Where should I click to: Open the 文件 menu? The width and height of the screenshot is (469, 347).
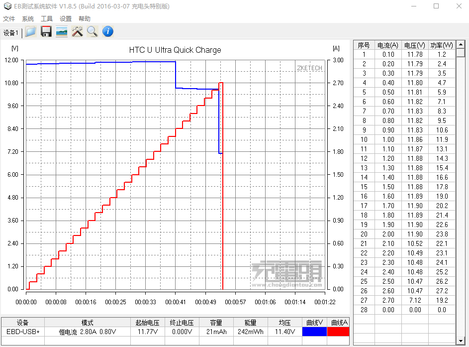[9, 19]
